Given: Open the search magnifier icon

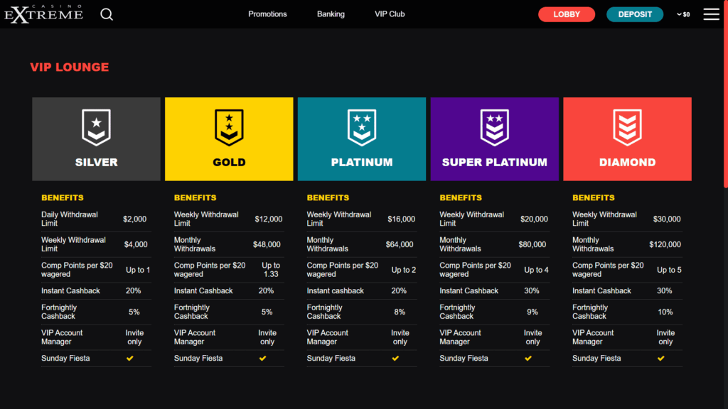Looking at the screenshot, I should coord(107,14).
